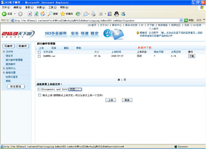Click the Internet zone globe icon in status bar
Viewport: 206px width, 149px height.
point(176,146)
